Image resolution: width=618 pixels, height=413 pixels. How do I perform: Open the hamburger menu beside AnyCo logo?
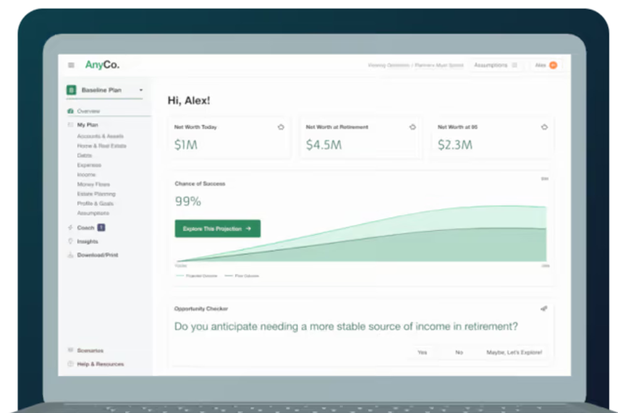(x=71, y=65)
